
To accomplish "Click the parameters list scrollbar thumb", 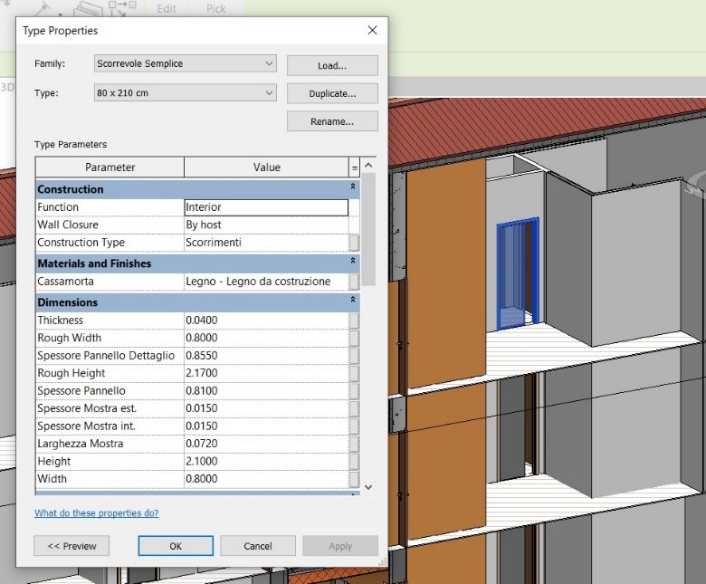I will pyautogui.click(x=368, y=230).
